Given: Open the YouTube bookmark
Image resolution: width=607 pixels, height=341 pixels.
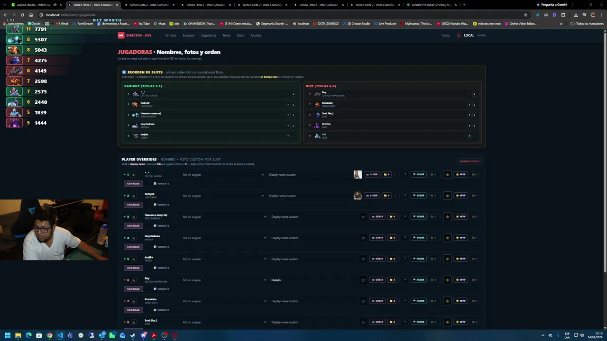Looking at the screenshot, I should tap(142, 23).
